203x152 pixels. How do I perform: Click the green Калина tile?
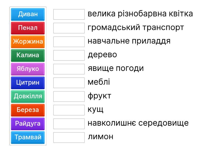pyautogui.click(x=28, y=55)
